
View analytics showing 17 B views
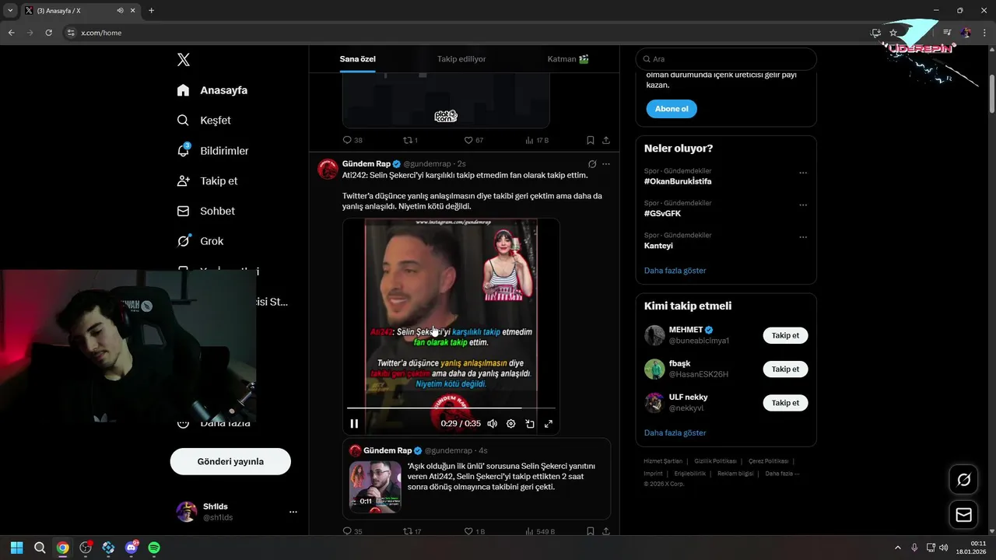pos(537,140)
